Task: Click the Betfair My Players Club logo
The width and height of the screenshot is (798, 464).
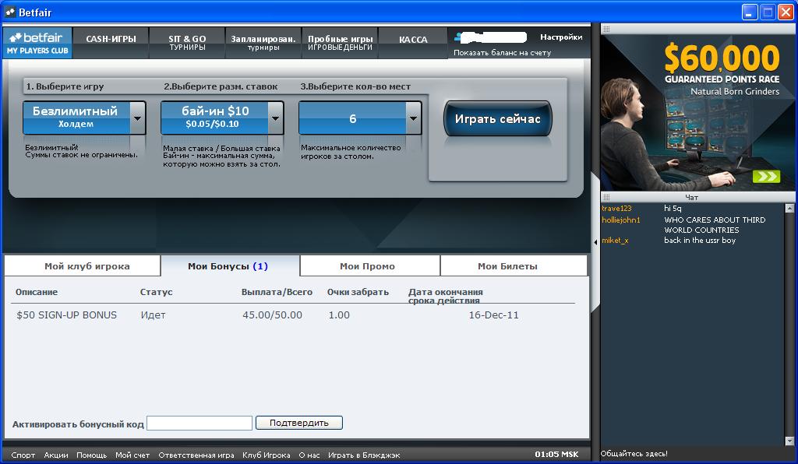Action: (x=37, y=43)
